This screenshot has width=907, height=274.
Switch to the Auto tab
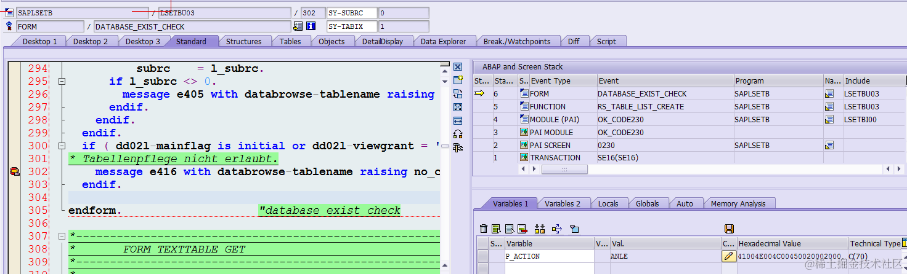(685, 203)
